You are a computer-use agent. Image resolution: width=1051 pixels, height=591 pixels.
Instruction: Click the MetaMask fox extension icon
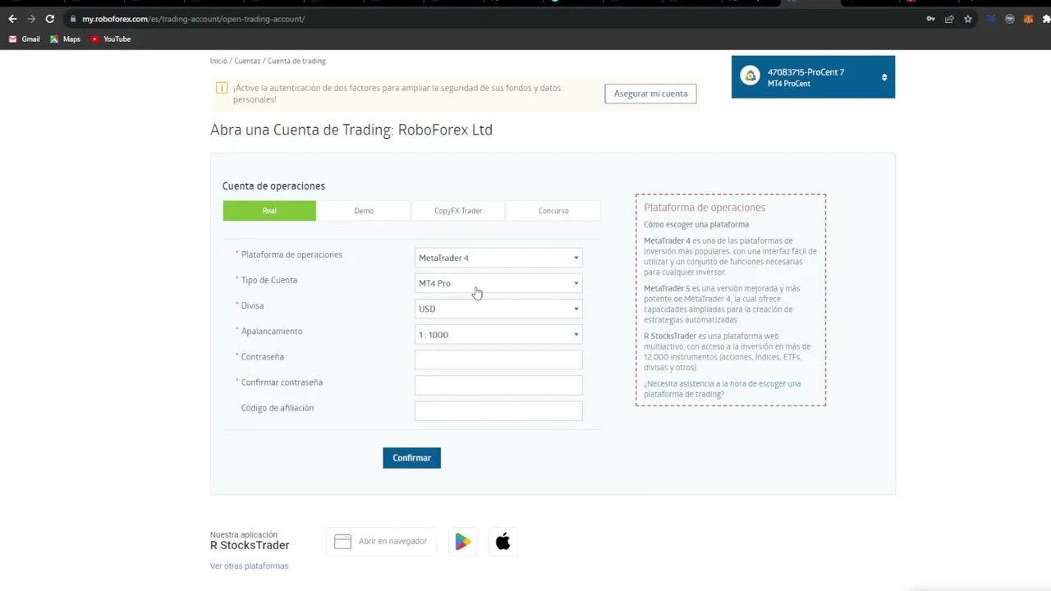pyautogui.click(x=1028, y=19)
